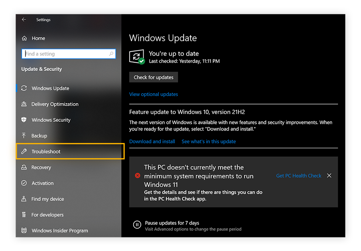Click the search magnifier in the sidebar
Screen dimensions: 361x251
click(111, 53)
